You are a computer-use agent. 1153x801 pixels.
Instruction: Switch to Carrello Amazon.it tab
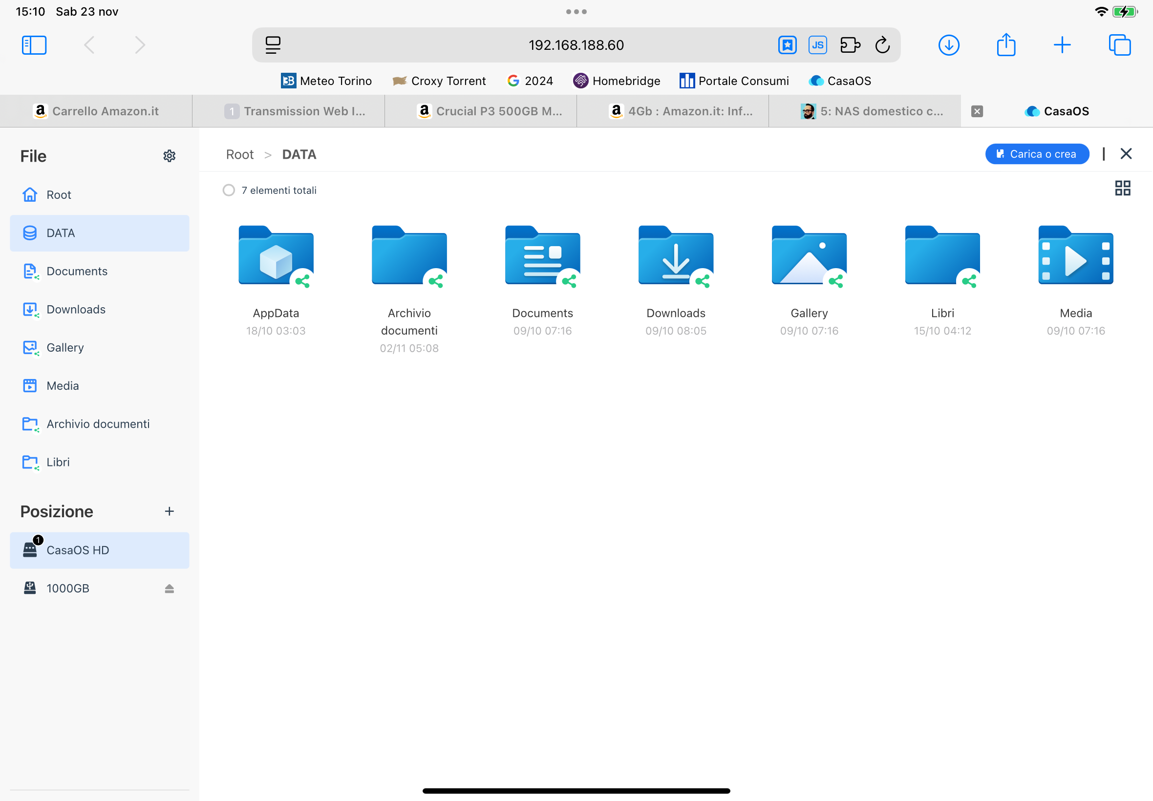(x=96, y=111)
